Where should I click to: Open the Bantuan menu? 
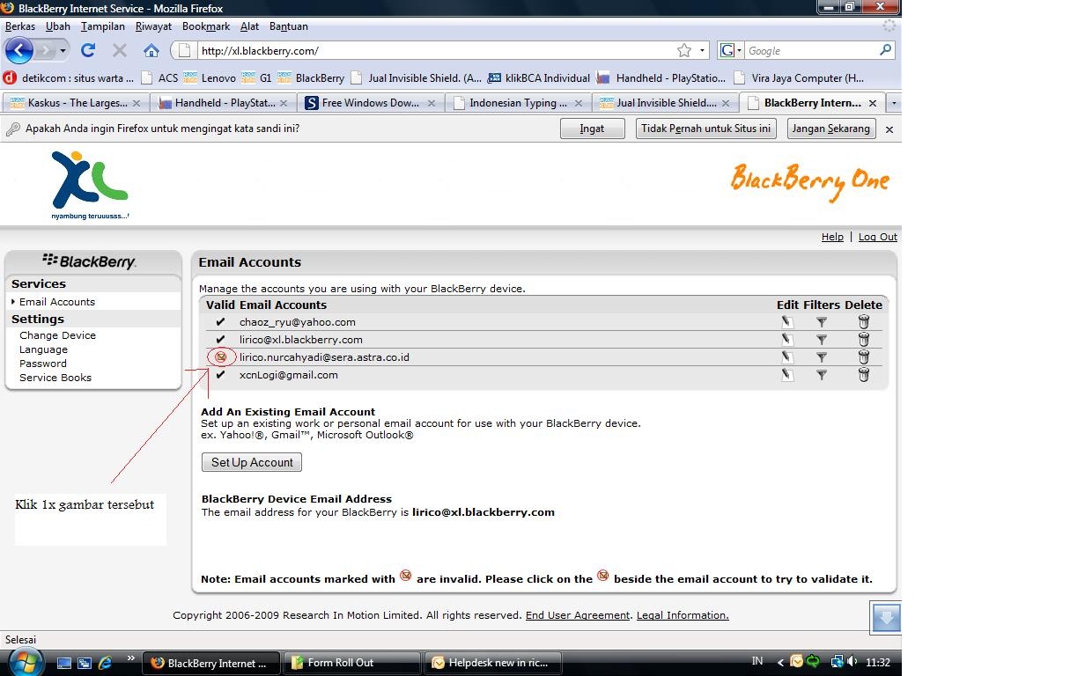(289, 26)
